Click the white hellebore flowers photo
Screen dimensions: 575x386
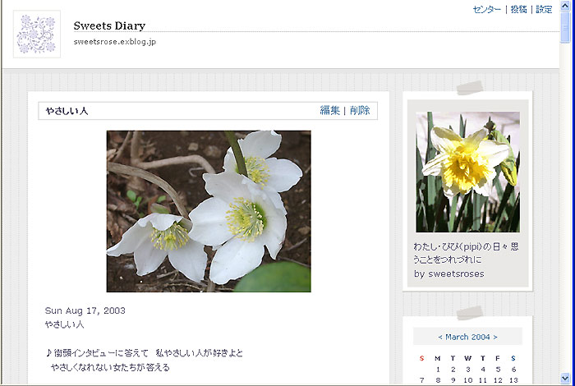[x=209, y=211]
